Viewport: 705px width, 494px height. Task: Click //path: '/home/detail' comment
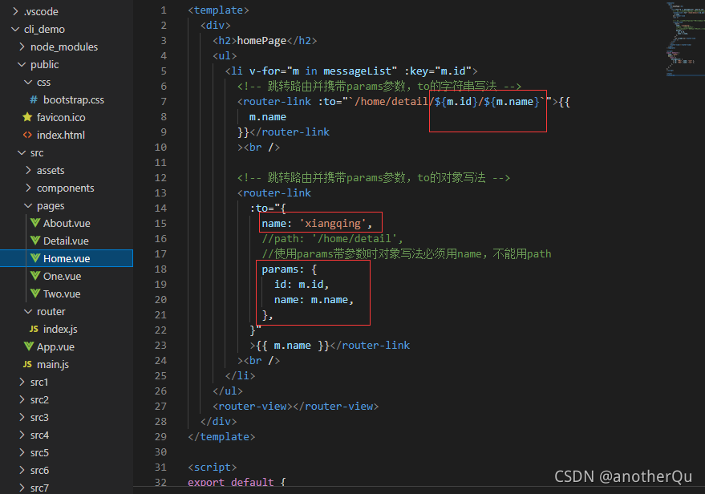click(332, 239)
